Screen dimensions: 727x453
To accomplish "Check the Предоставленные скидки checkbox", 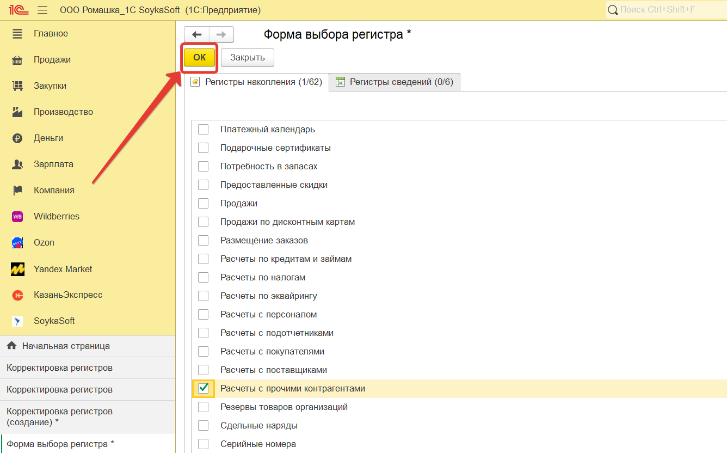I will (x=203, y=185).
